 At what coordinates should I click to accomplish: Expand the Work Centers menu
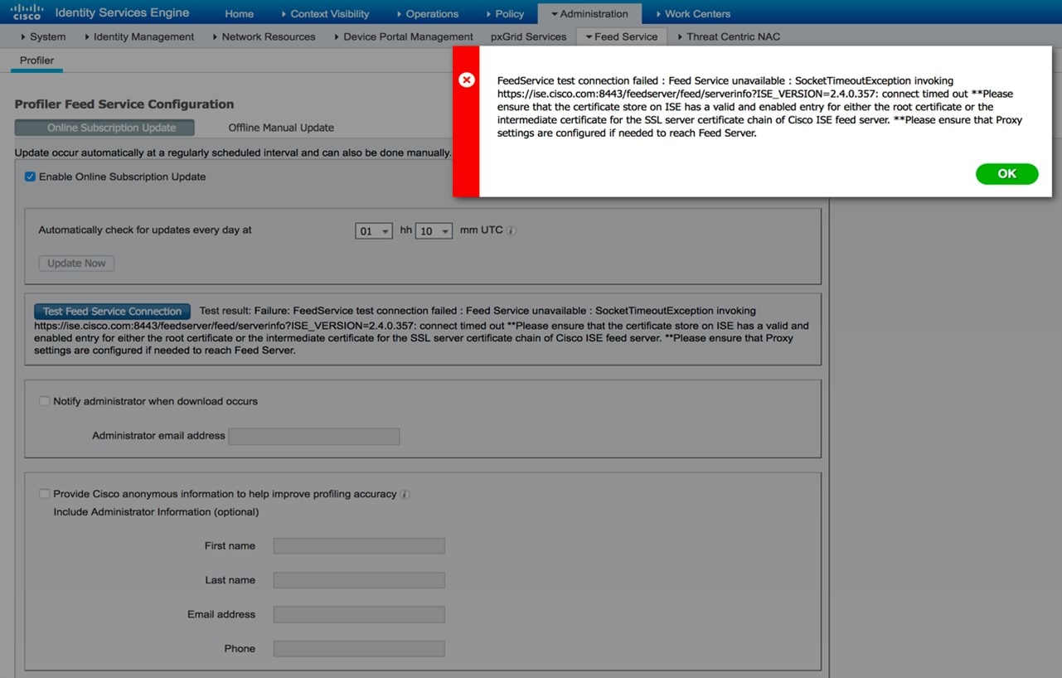pos(693,13)
